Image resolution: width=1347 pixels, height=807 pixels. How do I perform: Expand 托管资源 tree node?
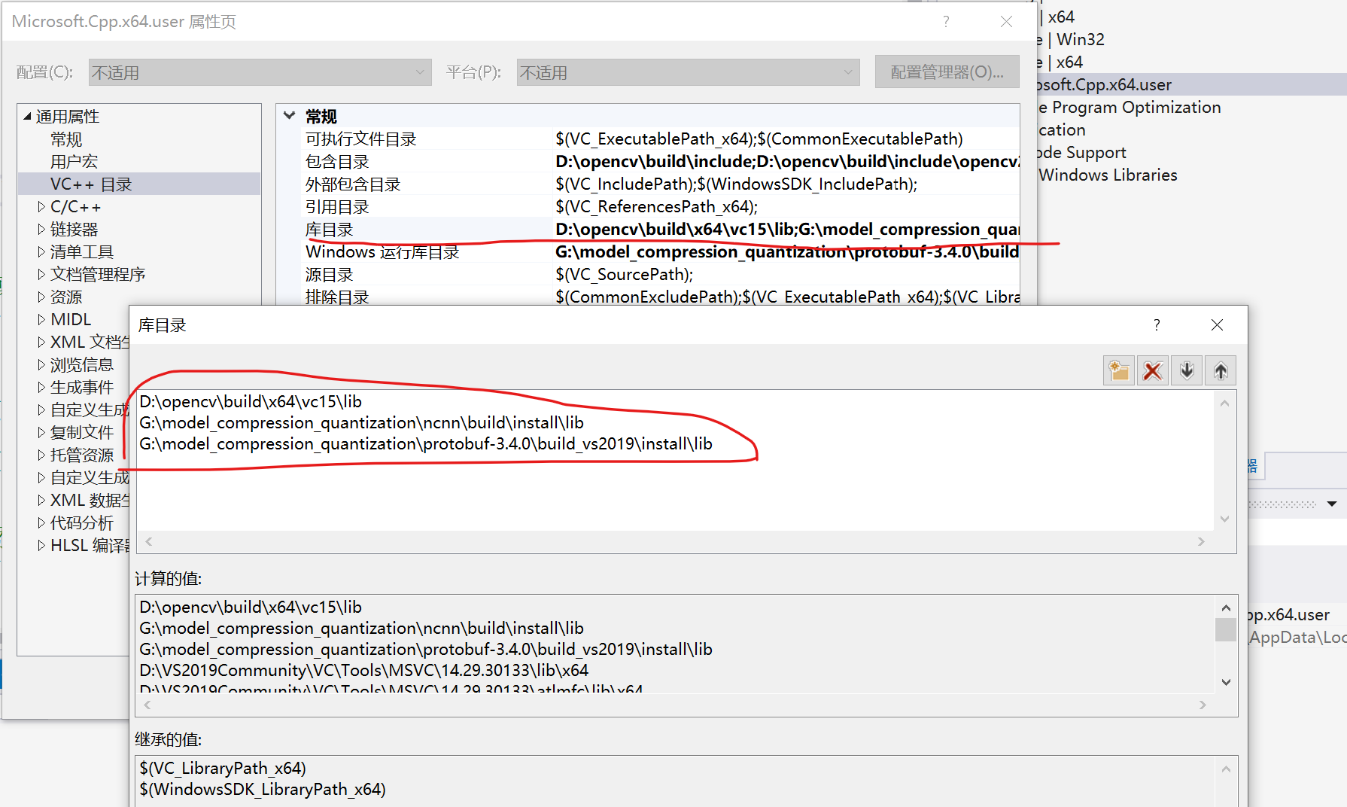pos(41,455)
